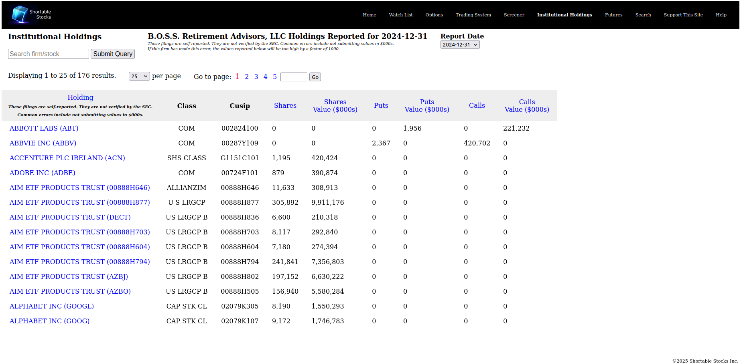The height and width of the screenshot is (363, 741).
Task: Select Institutional Holdings in the navigation
Action: pyautogui.click(x=564, y=15)
